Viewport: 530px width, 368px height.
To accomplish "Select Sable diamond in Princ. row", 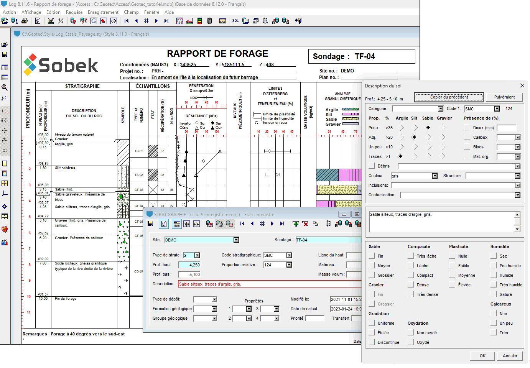I will (x=428, y=128).
